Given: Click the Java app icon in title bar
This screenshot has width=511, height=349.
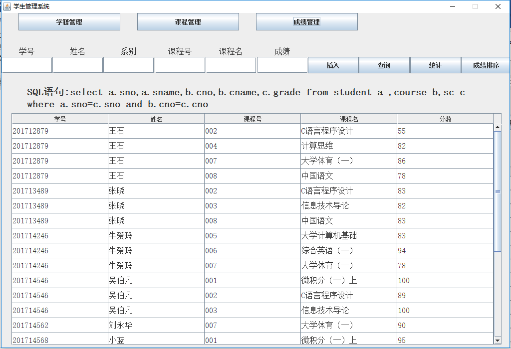Looking at the screenshot, I should (x=7, y=6).
